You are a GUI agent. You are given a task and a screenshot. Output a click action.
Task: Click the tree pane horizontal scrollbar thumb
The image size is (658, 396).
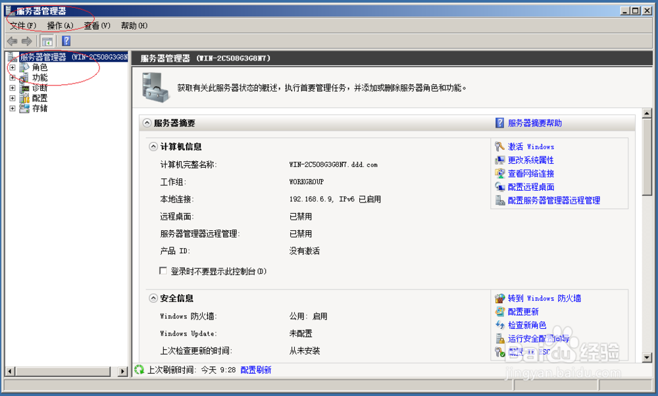pos(63,371)
